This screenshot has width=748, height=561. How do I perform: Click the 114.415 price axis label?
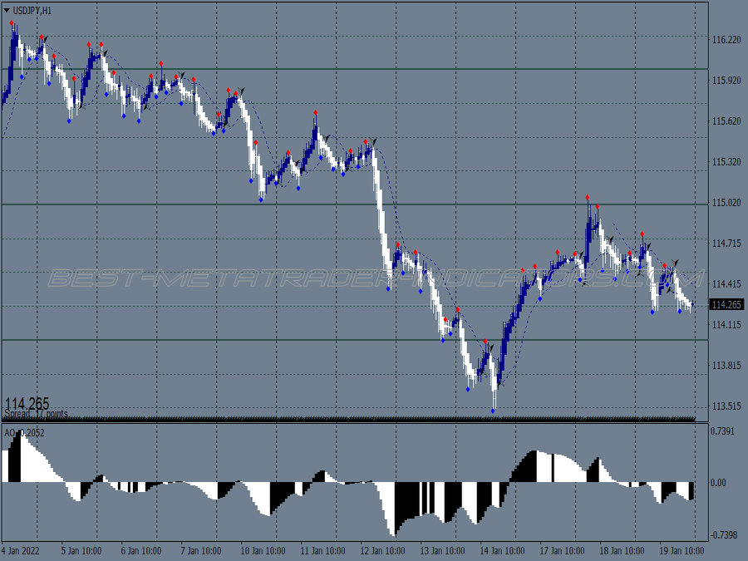click(726, 284)
